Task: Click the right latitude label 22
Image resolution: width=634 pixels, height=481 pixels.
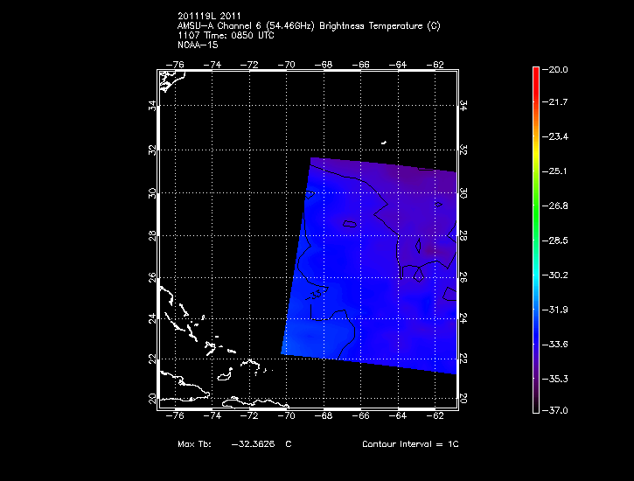Action: tap(463, 359)
